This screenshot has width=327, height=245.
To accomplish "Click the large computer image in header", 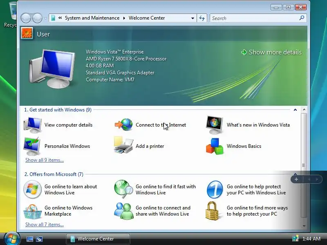I will pyautogui.click(x=52, y=69).
